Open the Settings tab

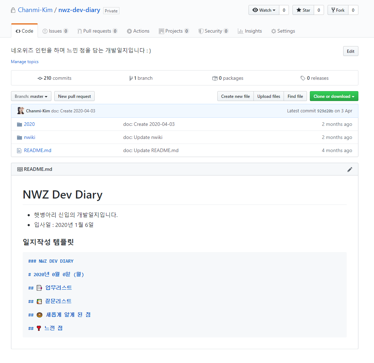[283, 31]
